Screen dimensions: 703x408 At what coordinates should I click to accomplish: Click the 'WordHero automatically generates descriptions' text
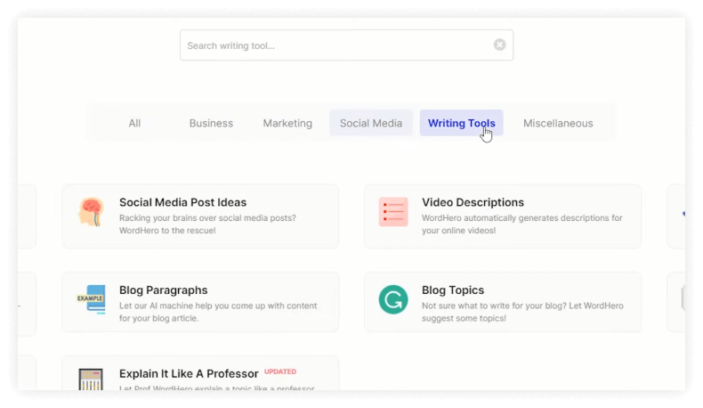pos(521,224)
